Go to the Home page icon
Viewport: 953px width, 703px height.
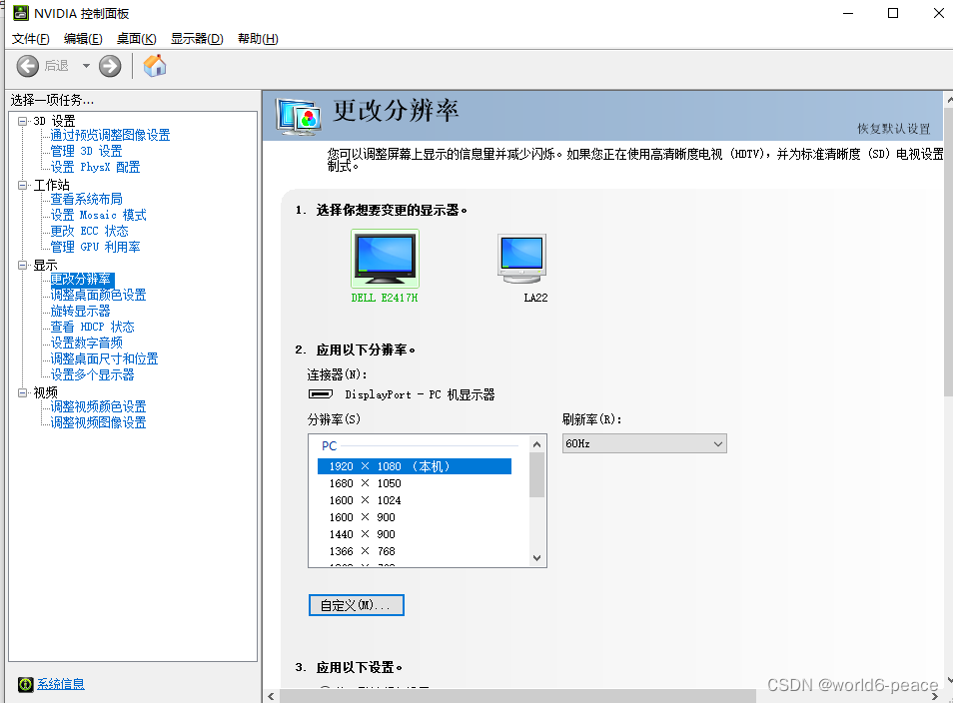tap(155, 66)
